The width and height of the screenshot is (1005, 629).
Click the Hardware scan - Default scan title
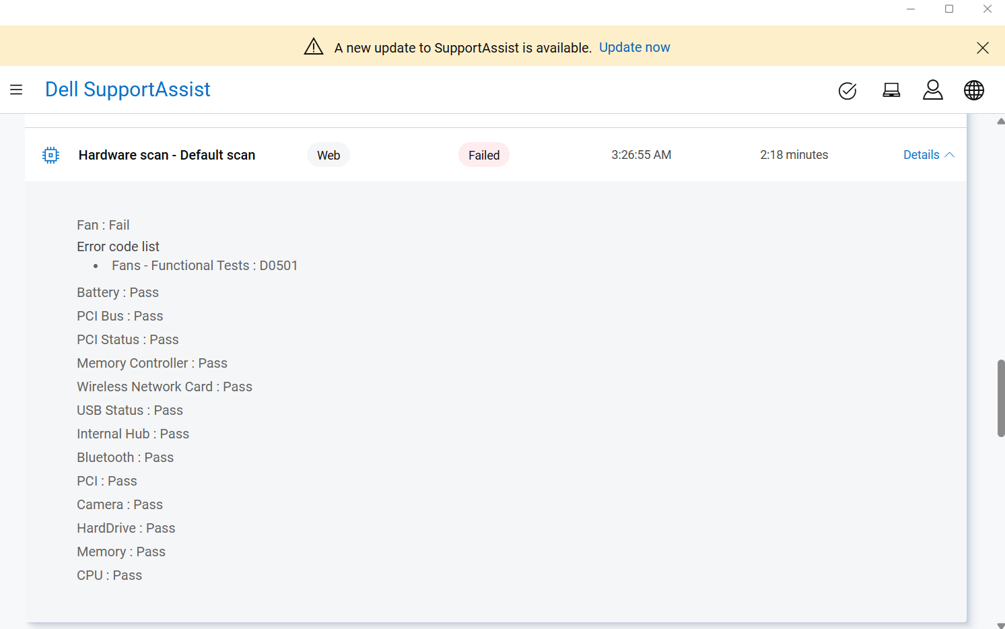tap(166, 155)
